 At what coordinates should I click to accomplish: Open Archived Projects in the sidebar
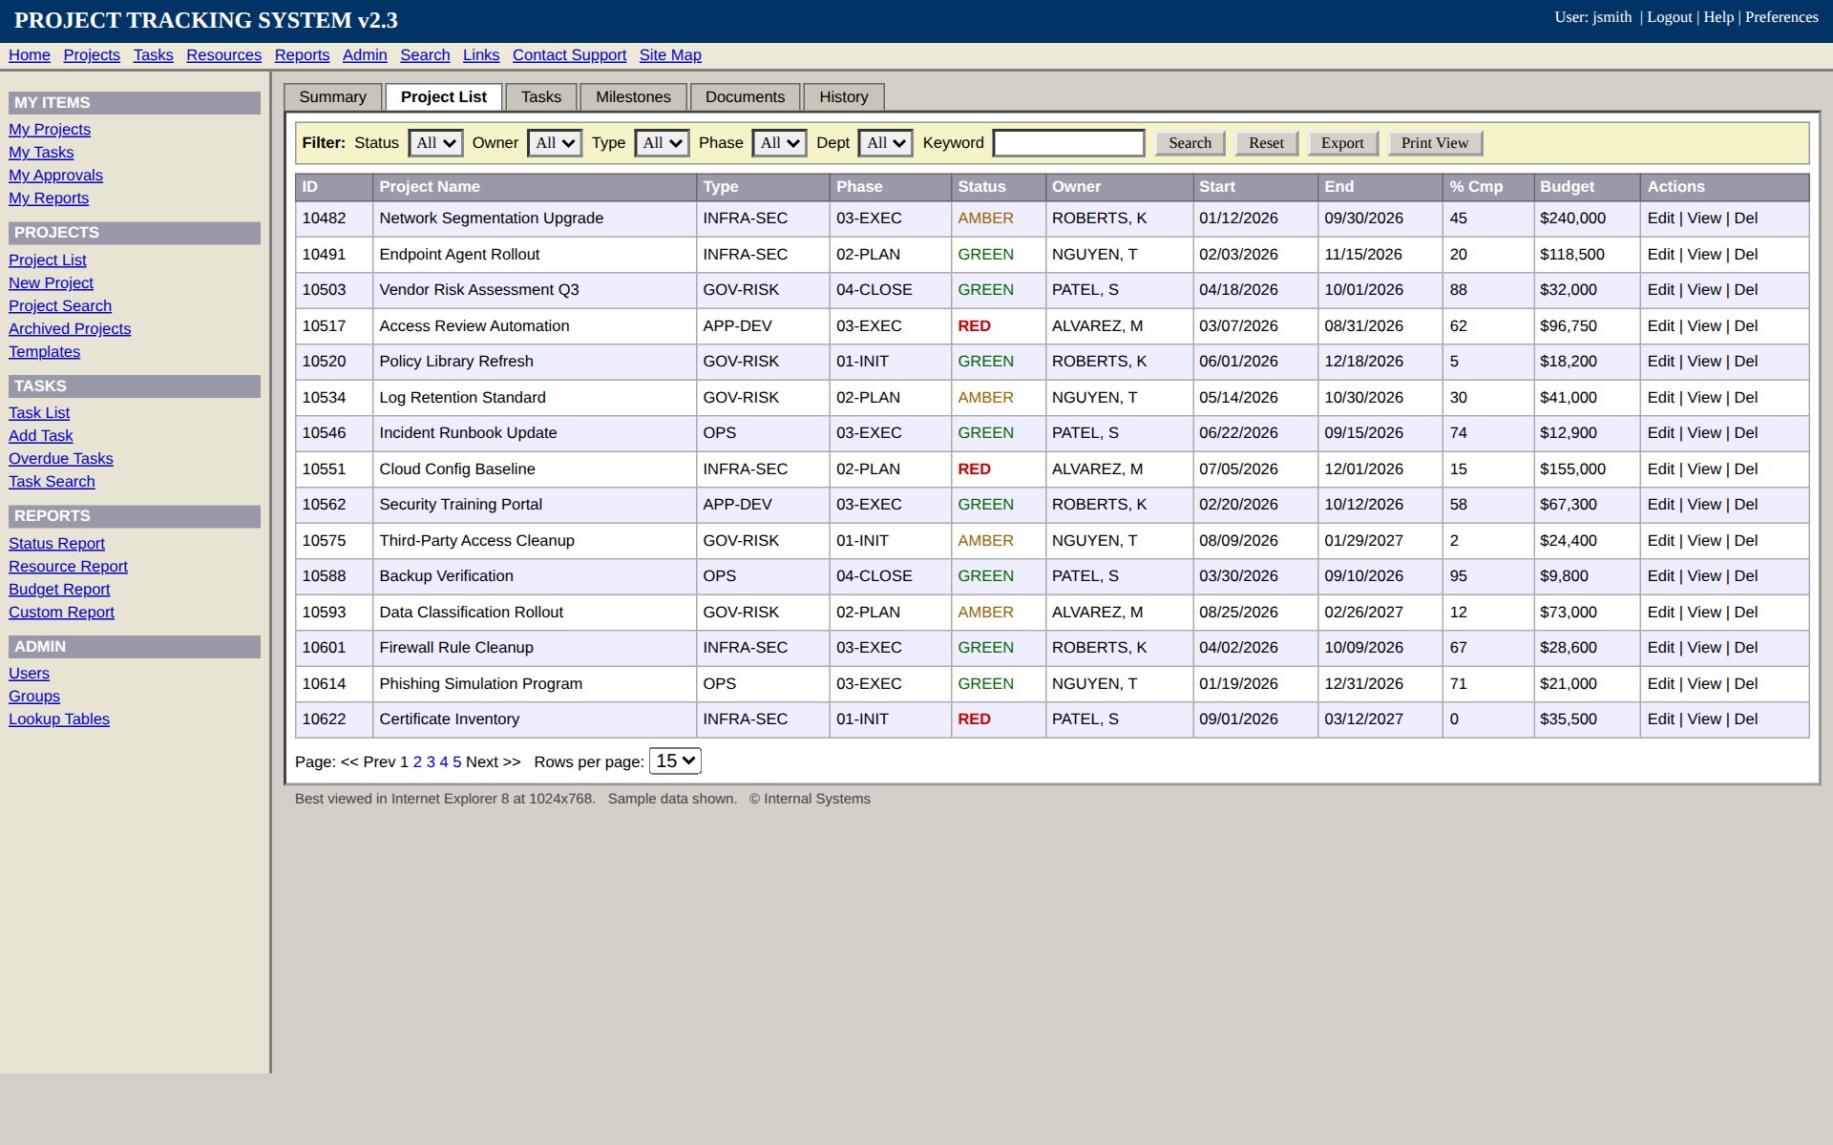click(70, 329)
